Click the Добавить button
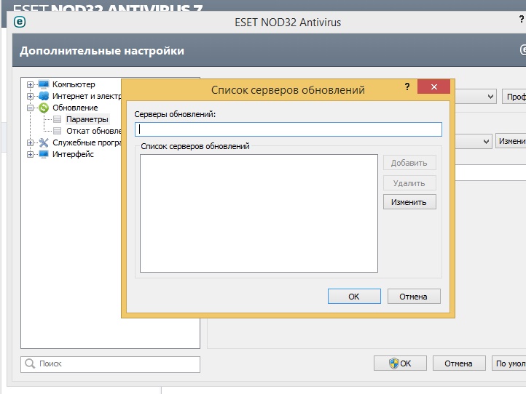This screenshot has width=526, height=394. click(409, 163)
